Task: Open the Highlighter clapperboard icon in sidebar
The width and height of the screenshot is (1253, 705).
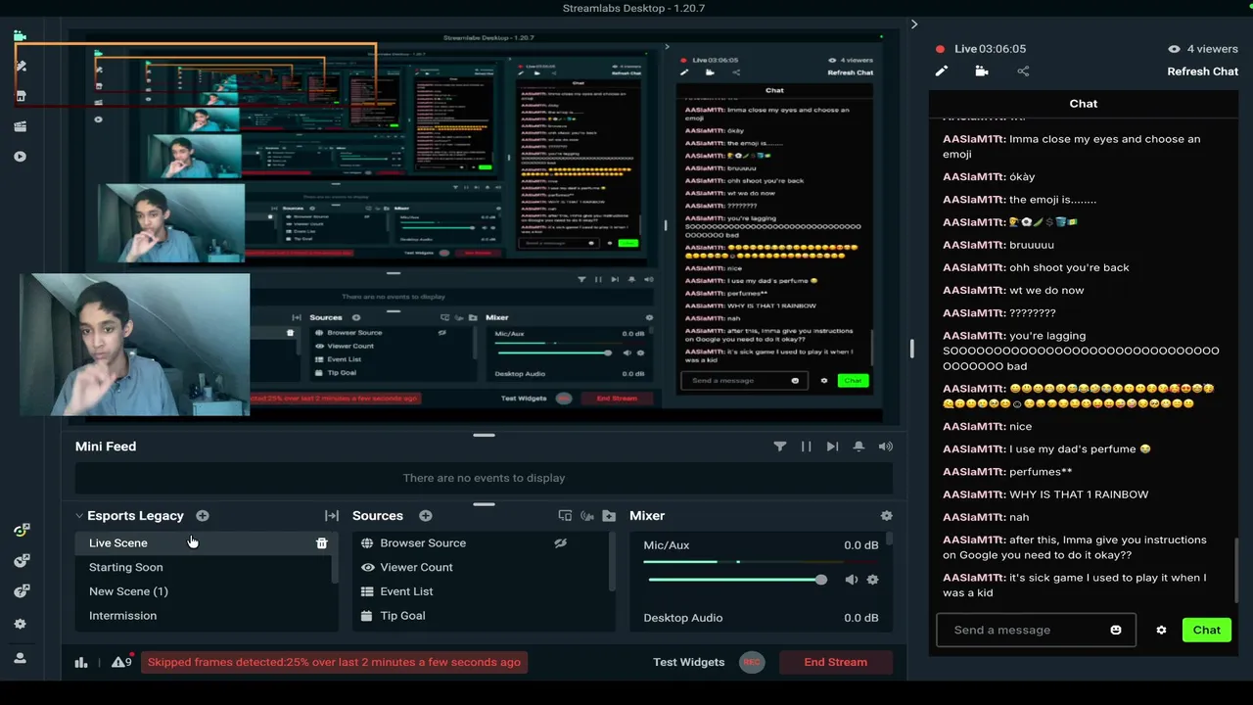Action: [x=21, y=126]
